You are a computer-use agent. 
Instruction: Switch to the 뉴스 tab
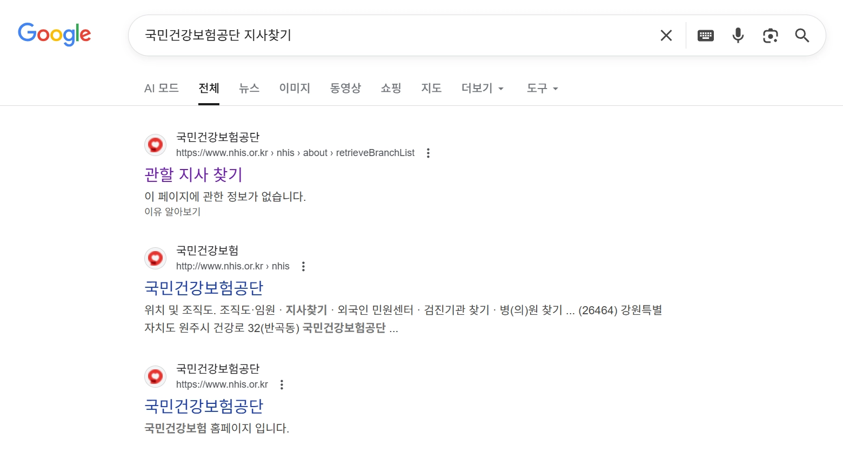249,88
